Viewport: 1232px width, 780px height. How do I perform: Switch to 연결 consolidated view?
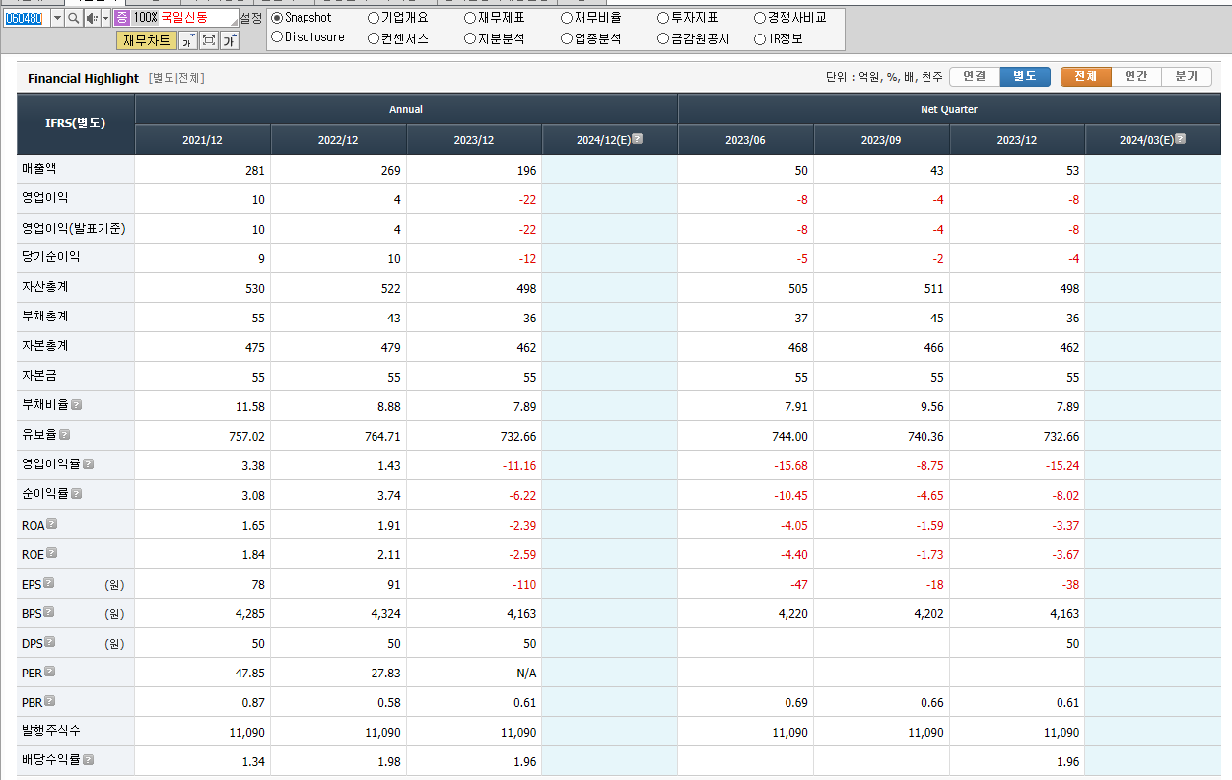click(974, 77)
